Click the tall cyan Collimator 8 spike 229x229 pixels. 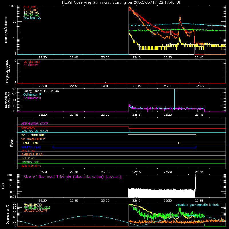coord(175,98)
